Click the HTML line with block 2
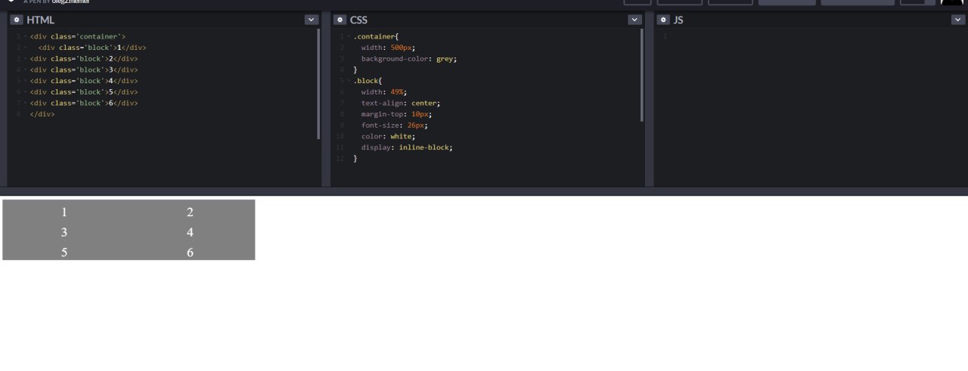 click(x=84, y=58)
